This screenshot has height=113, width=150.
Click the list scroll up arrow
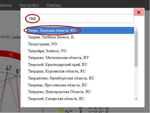[136, 29]
